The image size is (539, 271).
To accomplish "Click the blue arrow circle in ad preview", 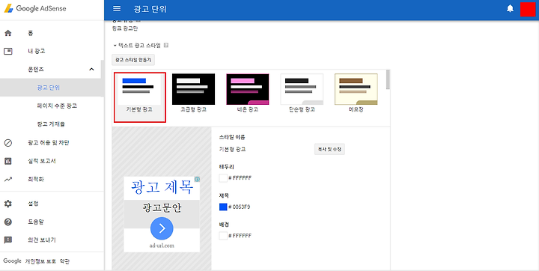I will [x=162, y=228].
